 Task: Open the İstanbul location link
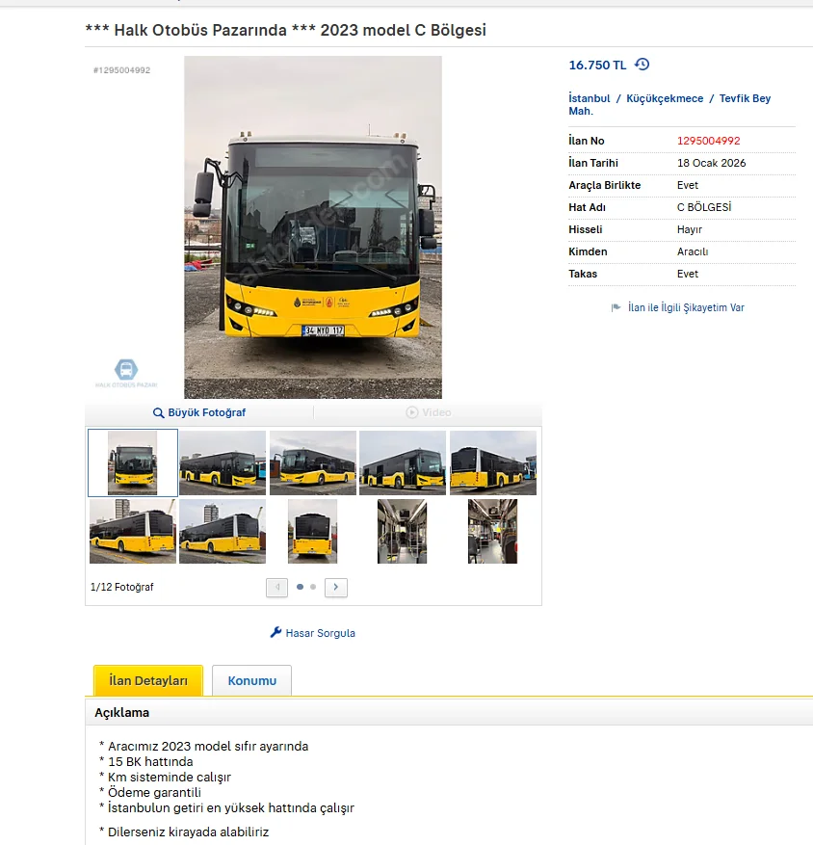[590, 98]
